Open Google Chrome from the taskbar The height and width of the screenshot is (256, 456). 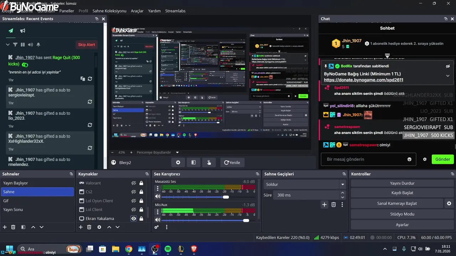click(129, 249)
